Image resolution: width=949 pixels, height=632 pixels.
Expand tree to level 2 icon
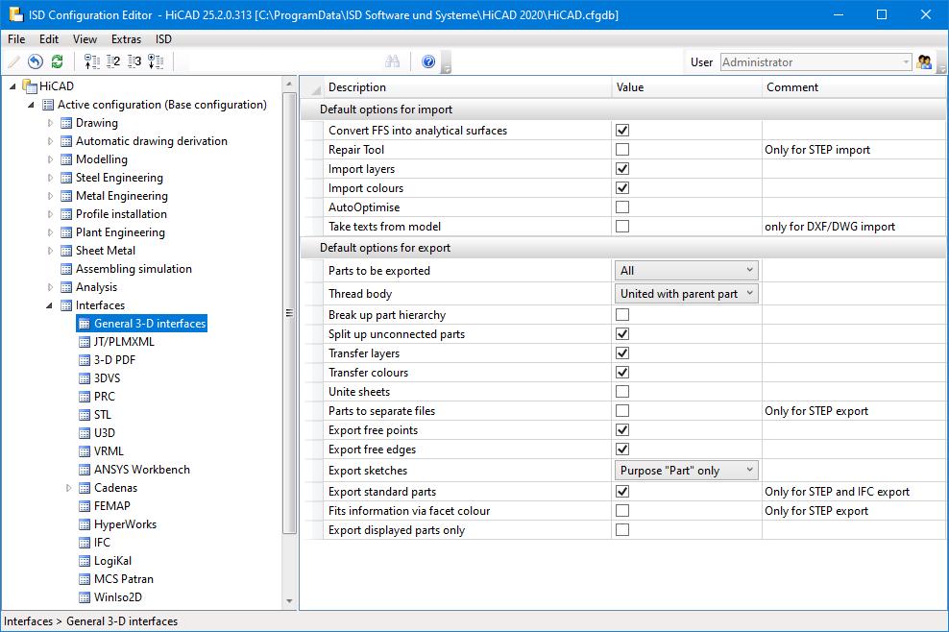[x=113, y=61]
